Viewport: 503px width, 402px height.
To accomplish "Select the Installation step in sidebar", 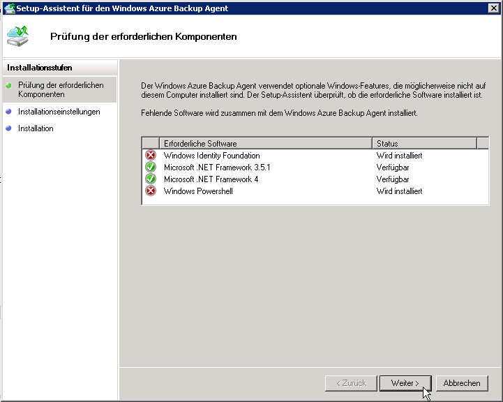I will pos(36,128).
